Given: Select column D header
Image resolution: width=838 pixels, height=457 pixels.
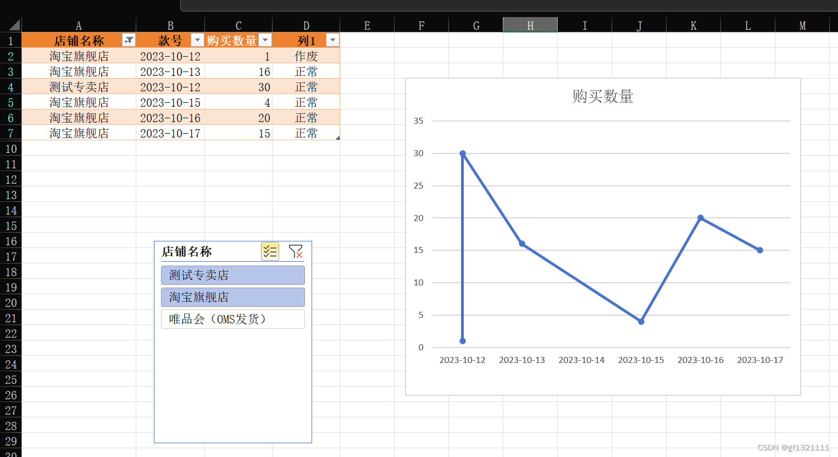Looking at the screenshot, I should (306, 25).
